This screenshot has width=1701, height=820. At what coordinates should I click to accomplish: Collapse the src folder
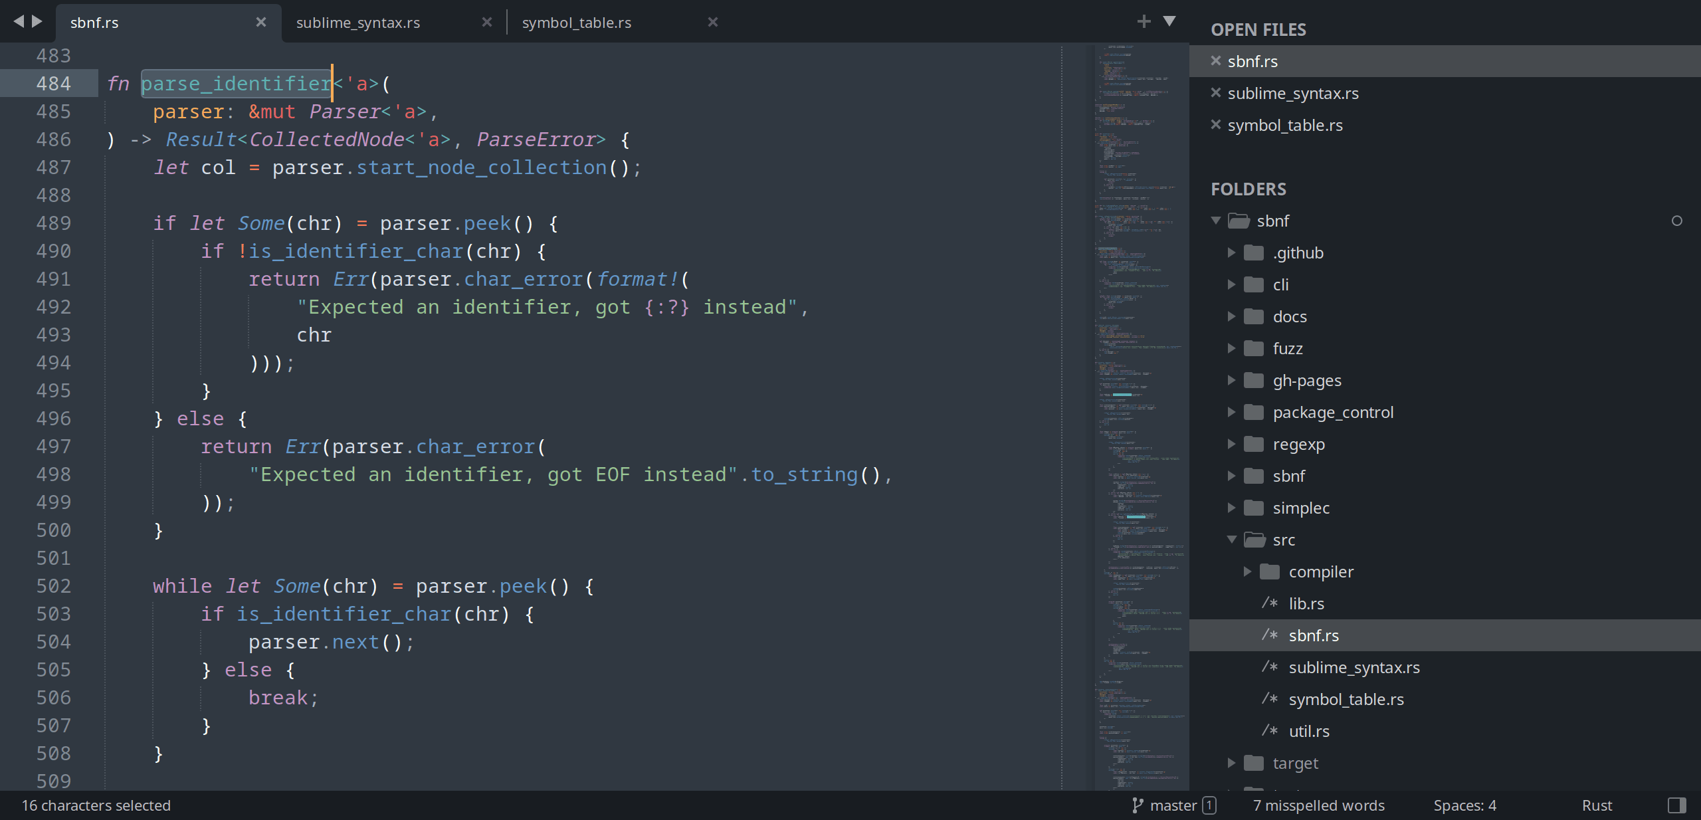[1233, 540]
